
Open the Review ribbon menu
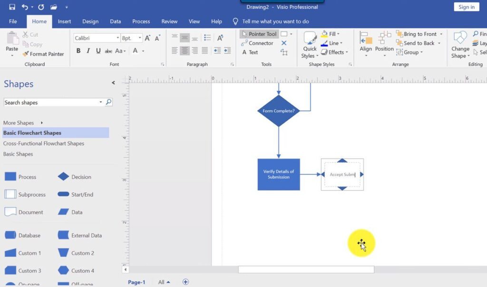(x=169, y=21)
